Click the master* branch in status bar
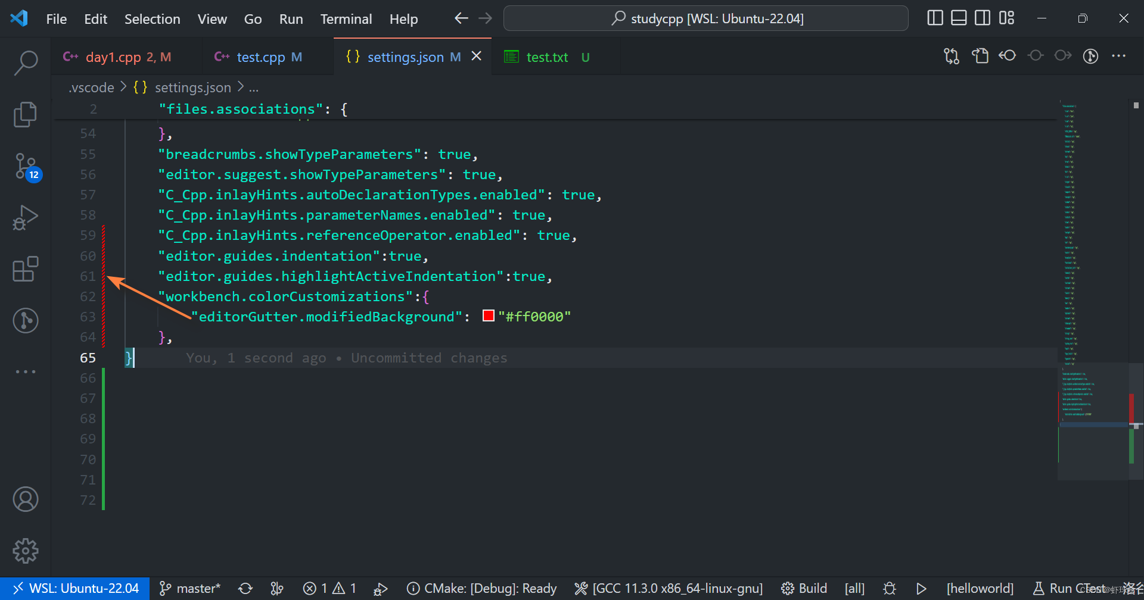This screenshot has height=600, width=1144. 190,588
